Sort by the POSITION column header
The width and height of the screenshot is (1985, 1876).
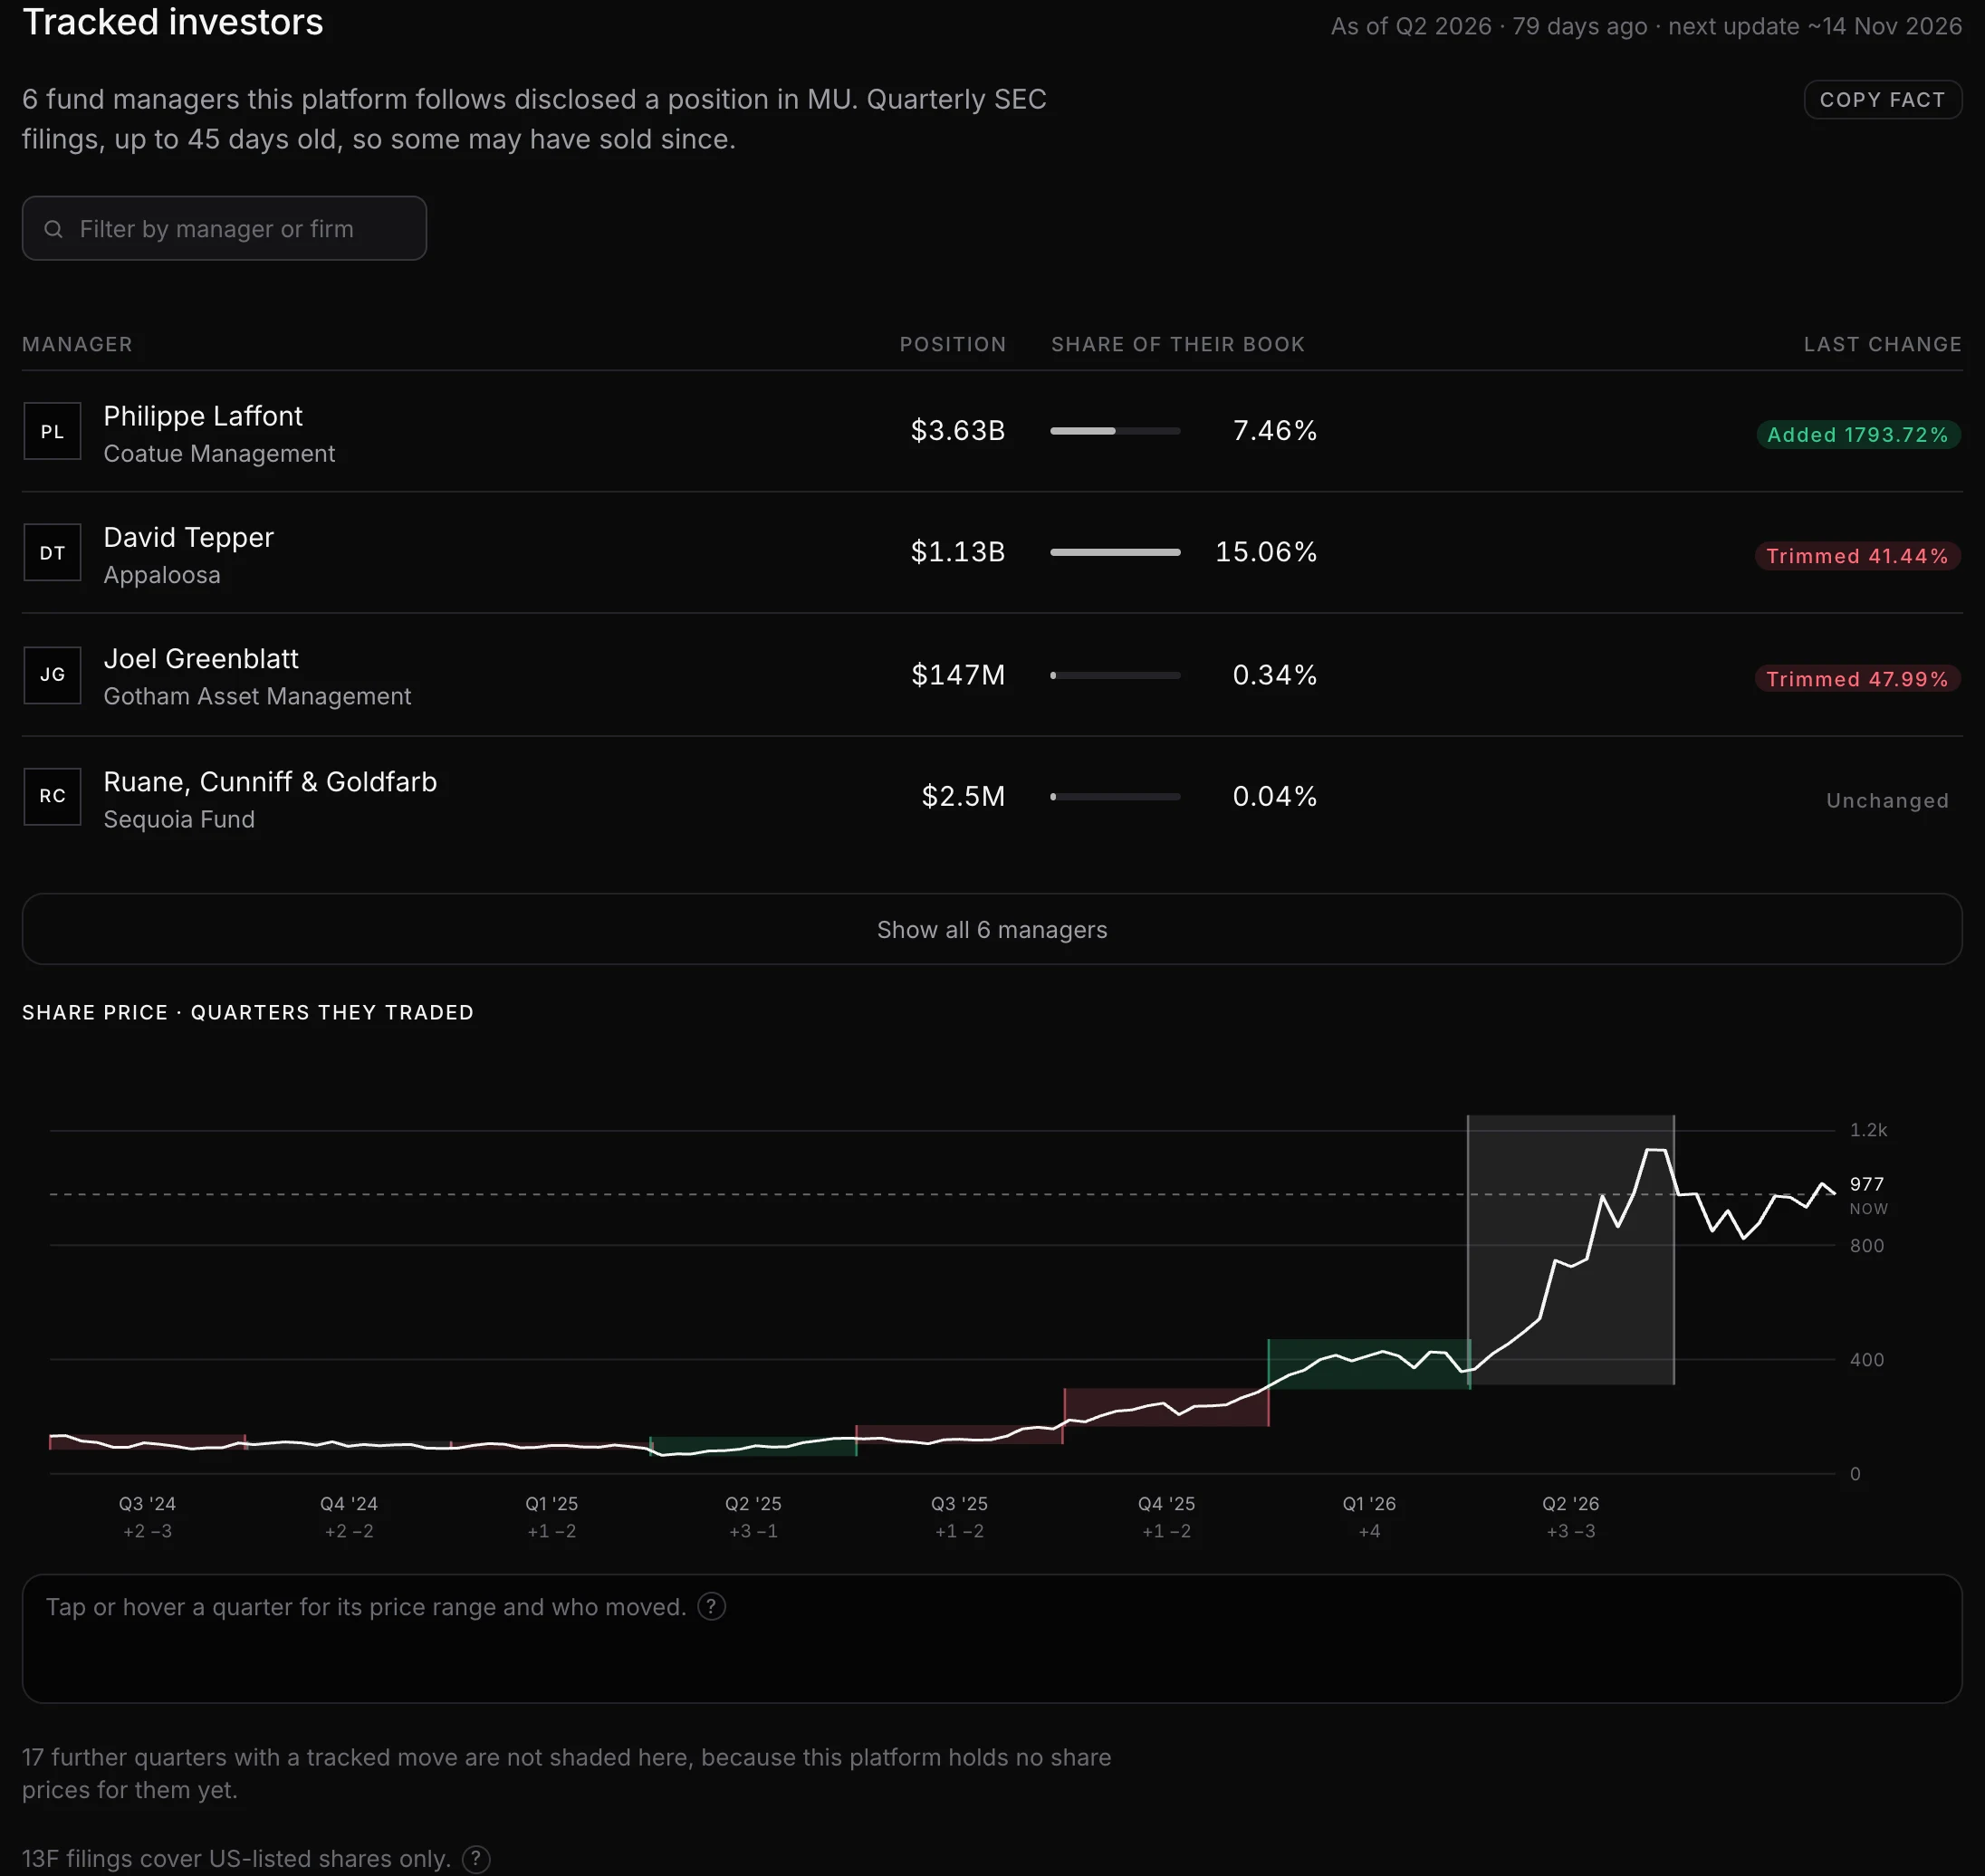(x=953, y=344)
